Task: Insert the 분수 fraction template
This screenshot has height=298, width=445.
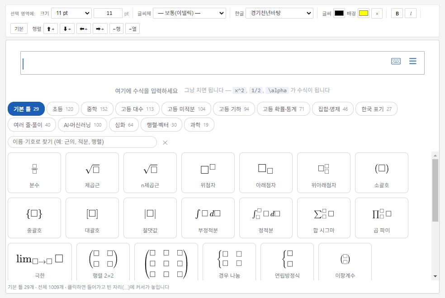Action: (34, 173)
